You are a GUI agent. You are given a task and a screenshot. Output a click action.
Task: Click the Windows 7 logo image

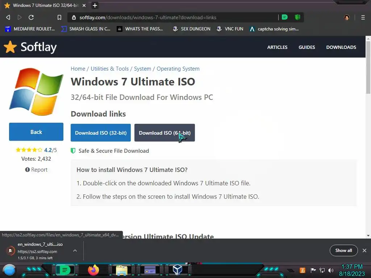tap(36, 92)
